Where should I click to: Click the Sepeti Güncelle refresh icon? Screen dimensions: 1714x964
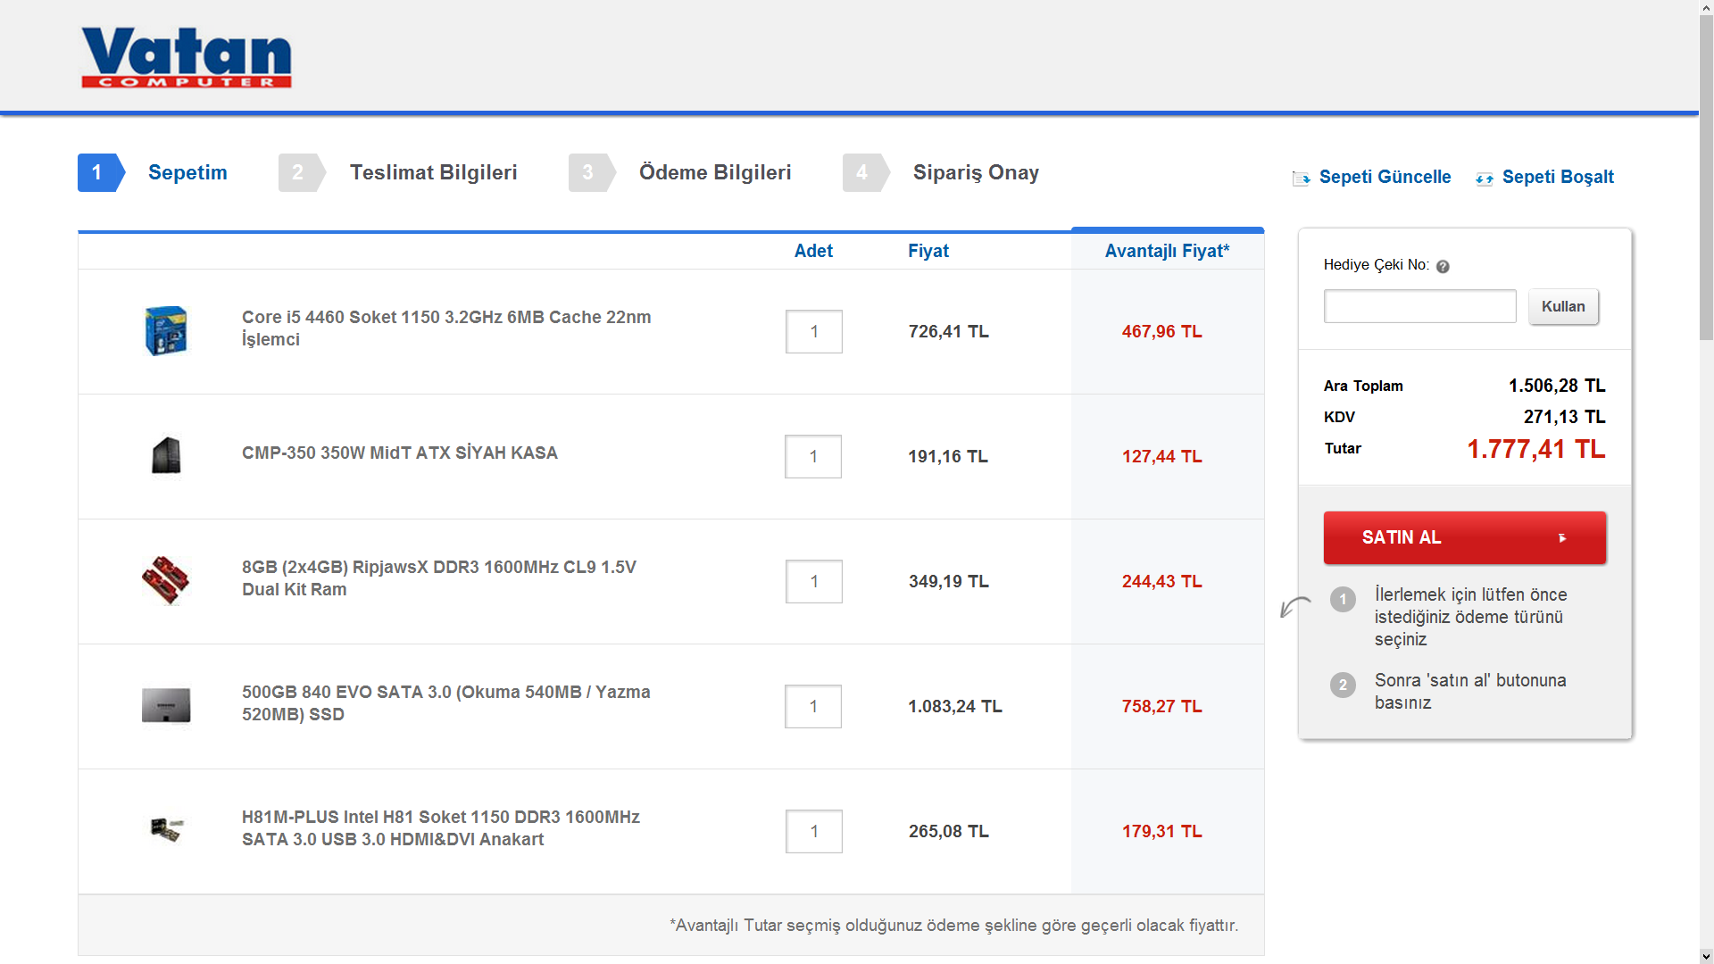click(1301, 179)
